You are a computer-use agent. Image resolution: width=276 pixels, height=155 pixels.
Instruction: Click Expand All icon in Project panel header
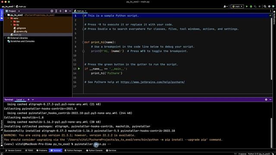[x=56, y=11]
